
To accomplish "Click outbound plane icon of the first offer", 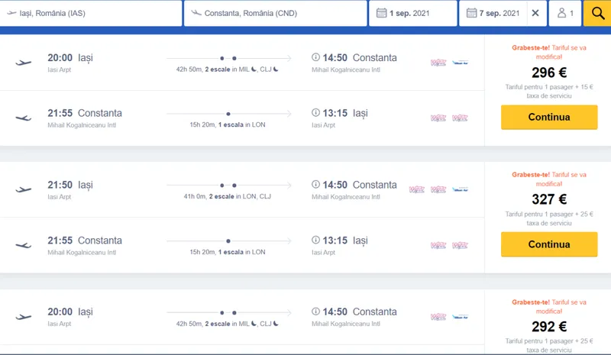I will (23, 63).
